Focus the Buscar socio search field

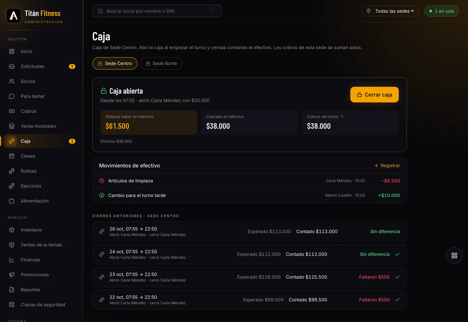click(x=157, y=11)
